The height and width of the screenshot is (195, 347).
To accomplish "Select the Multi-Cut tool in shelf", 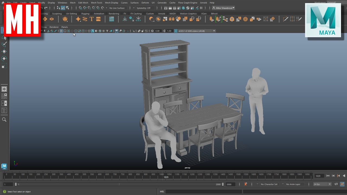I will 285,19.
